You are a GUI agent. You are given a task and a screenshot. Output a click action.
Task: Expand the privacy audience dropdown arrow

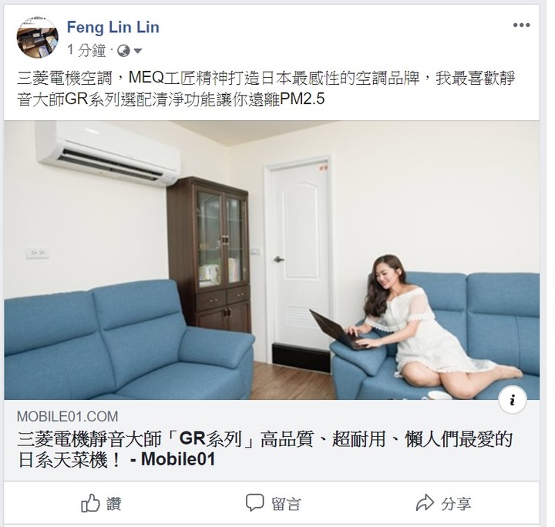tap(138, 52)
